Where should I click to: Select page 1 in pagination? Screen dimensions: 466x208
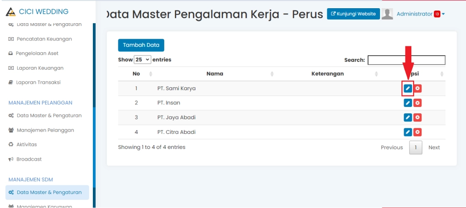pyautogui.click(x=416, y=147)
